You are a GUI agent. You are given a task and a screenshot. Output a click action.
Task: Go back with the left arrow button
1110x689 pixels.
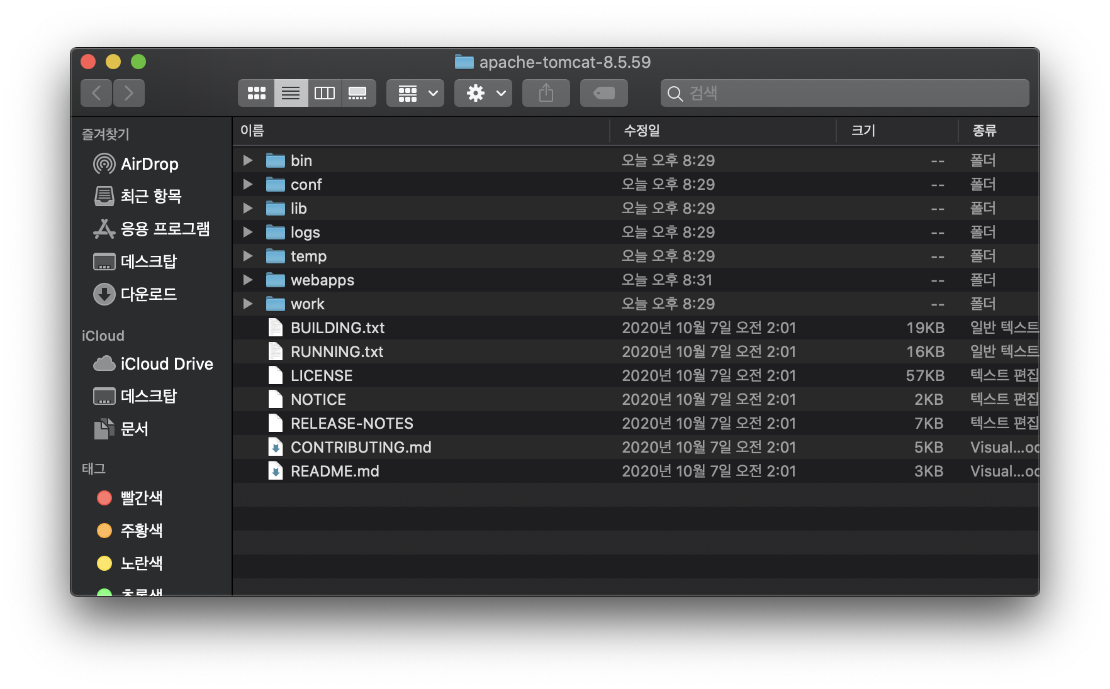click(96, 93)
